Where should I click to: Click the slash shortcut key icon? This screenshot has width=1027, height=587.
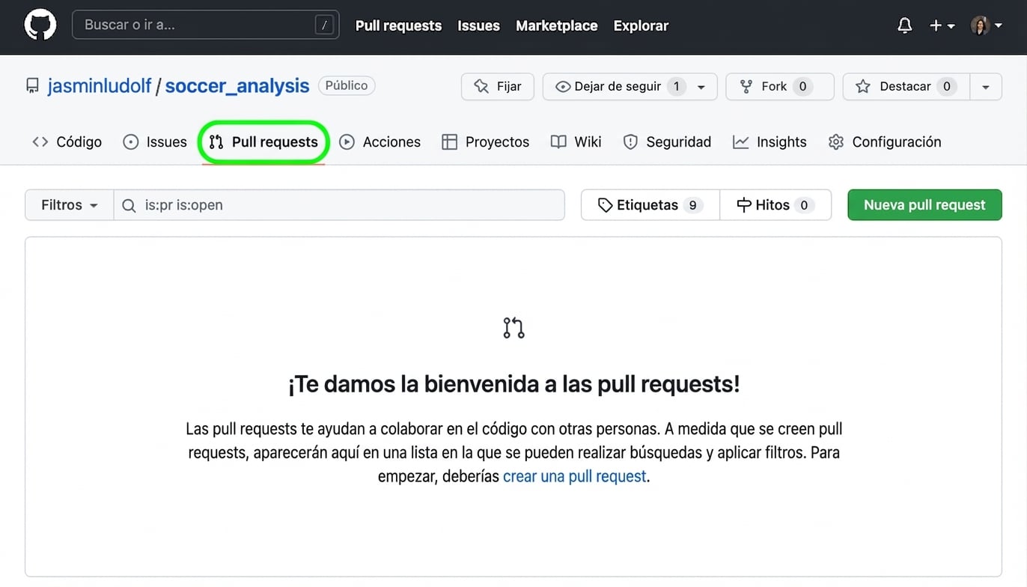(324, 25)
